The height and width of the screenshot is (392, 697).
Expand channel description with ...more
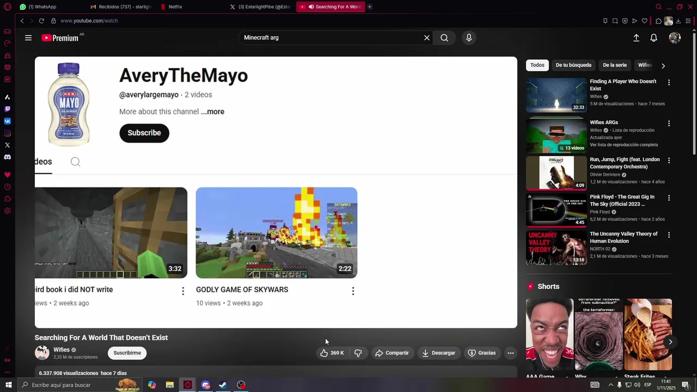coord(212,112)
